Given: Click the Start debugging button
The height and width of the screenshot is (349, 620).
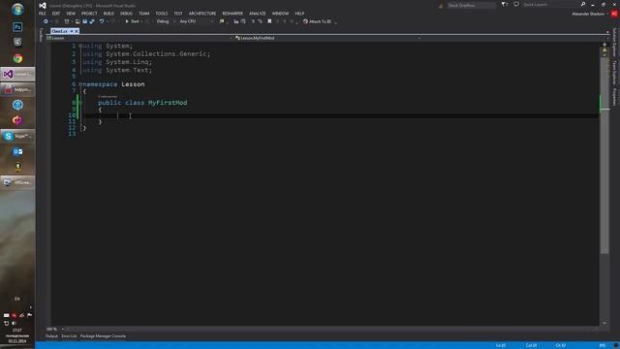Looking at the screenshot, I should point(133,21).
